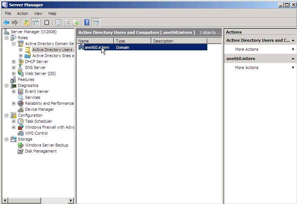Click the Active Directory Users and Computers icon
This screenshot has width=297, height=204.
[x=28, y=50]
